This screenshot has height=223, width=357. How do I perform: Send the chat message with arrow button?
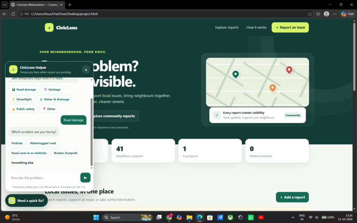tap(85, 178)
